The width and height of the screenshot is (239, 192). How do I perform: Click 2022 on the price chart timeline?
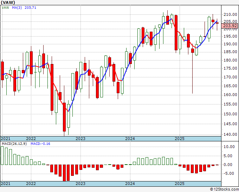point(31,139)
